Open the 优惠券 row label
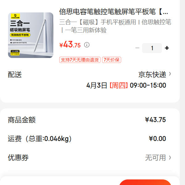The image size is (185, 185). (x=18, y=158)
